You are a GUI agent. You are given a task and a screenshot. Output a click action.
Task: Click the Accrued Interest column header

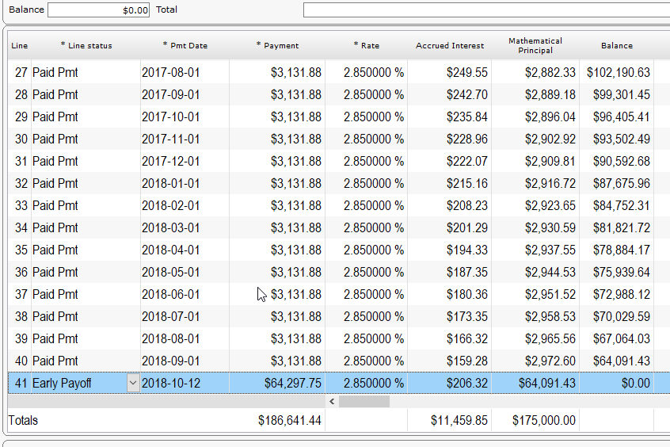pos(450,46)
